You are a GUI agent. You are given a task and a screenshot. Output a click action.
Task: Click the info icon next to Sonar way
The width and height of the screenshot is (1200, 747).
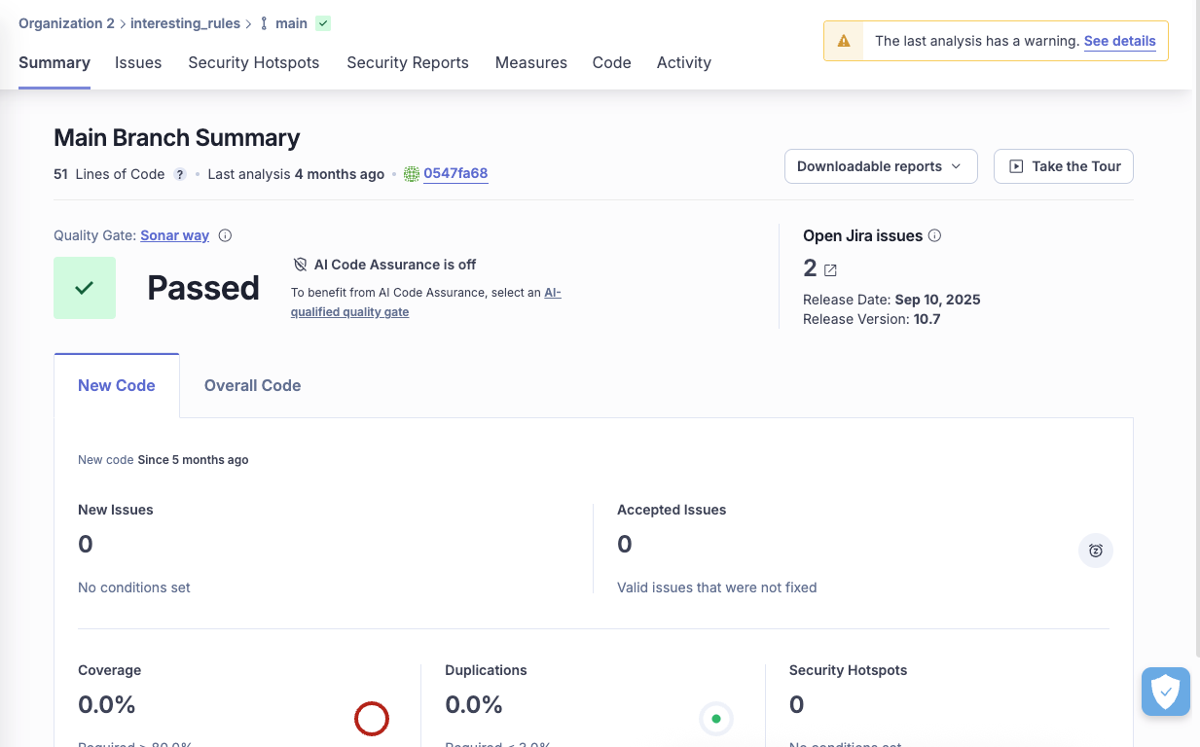tap(225, 235)
